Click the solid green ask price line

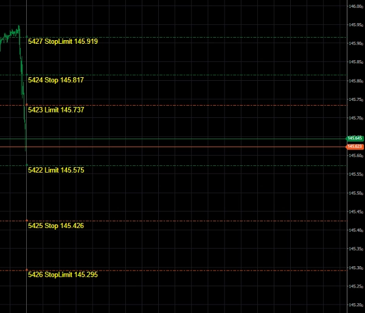point(182,139)
